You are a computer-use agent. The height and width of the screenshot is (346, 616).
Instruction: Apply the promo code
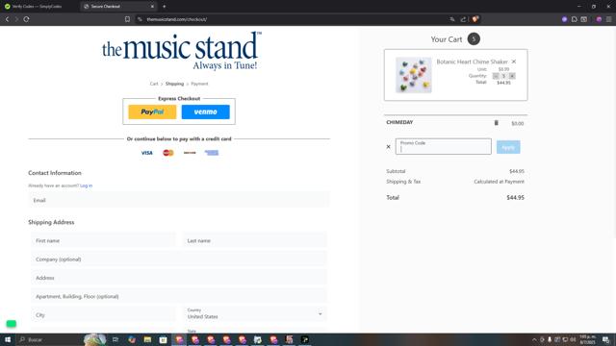(508, 147)
